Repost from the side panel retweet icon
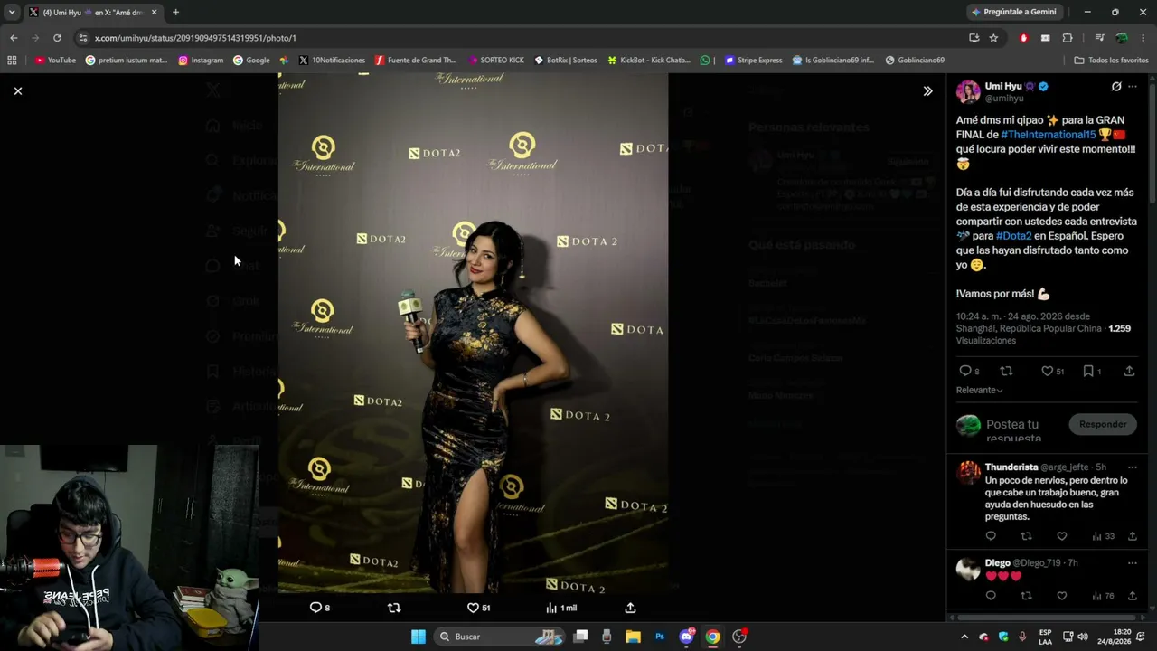The width and height of the screenshot is (1157, 651). pyautogui.click(x=1006, y=371)
